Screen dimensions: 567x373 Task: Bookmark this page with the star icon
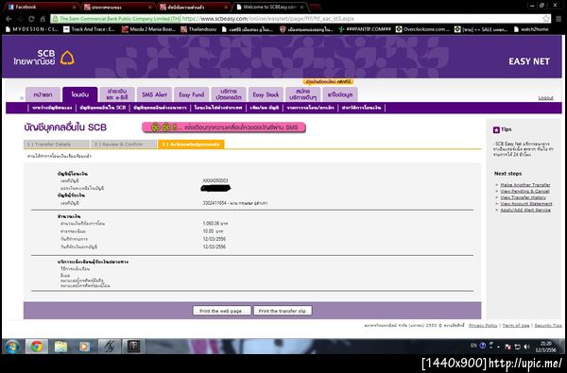(x=545, y=19)
